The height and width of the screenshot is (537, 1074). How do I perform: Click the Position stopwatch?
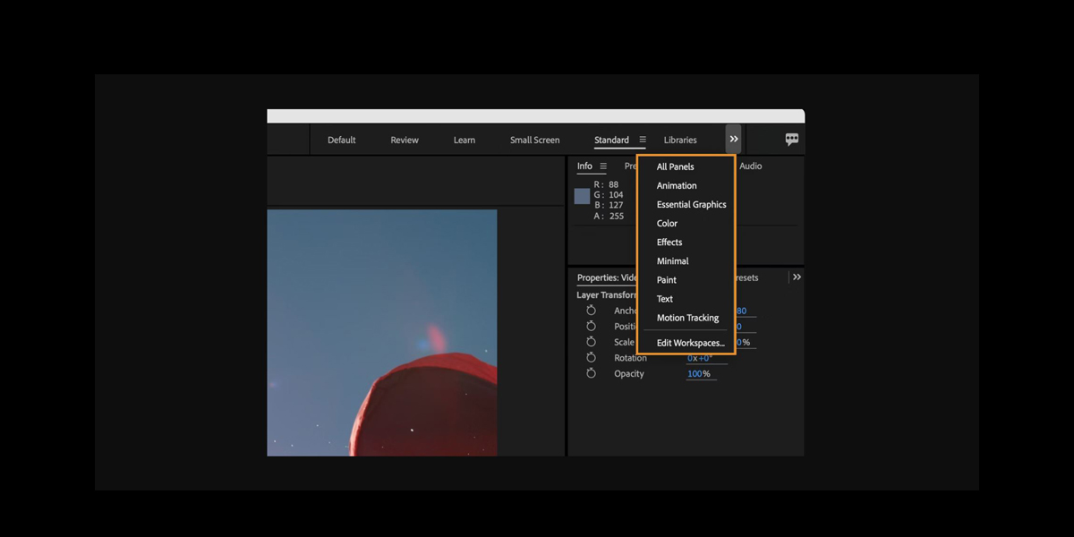point(591,326)
